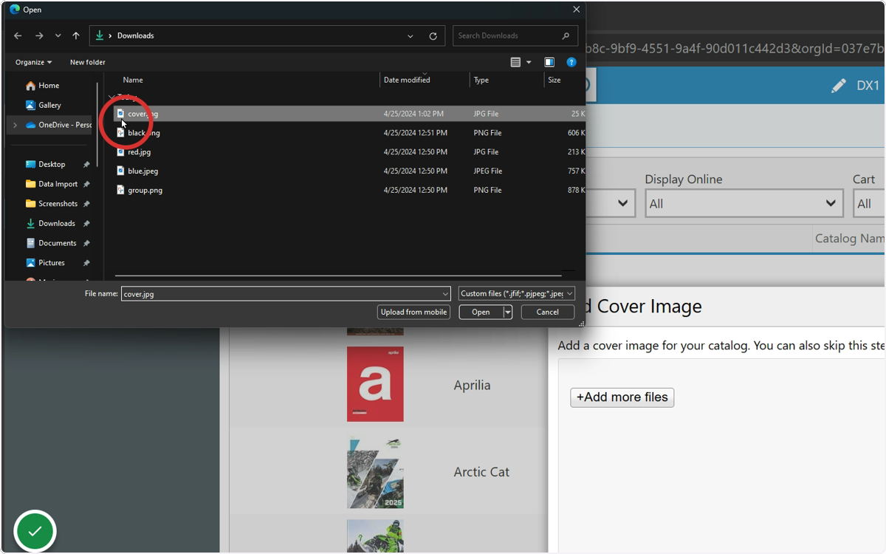Screen dimensions: 886x554
Task: Click the Home icon in sidebar
Action: point(30,86)
